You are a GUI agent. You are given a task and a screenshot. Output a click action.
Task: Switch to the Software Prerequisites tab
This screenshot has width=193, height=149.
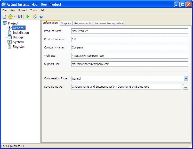(x=108, y=23)
